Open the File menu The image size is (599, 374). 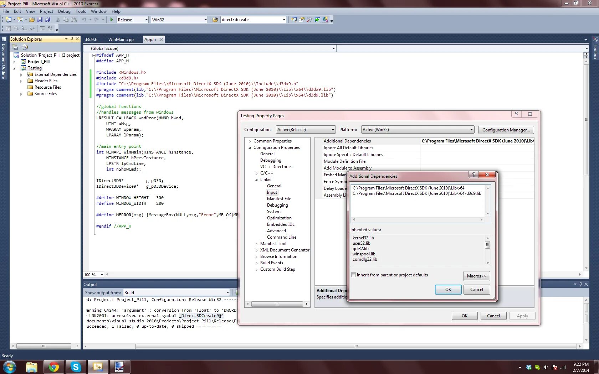(6, 11)
